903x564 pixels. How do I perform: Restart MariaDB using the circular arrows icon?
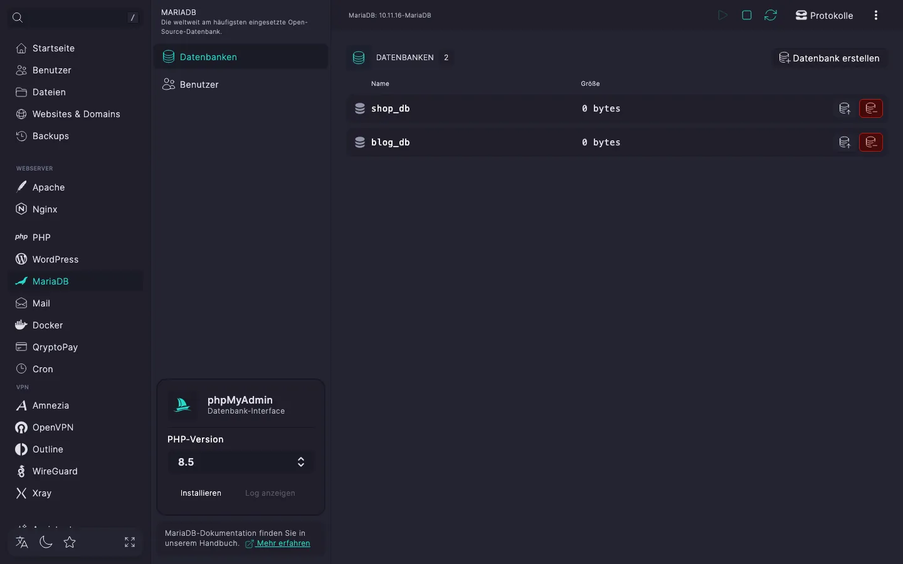(771, 15)
